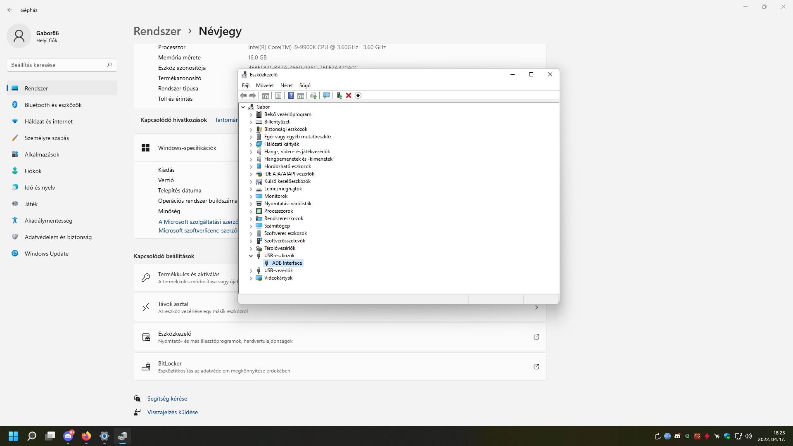Click the show/hide console tree icon
This screenshot has width=793, height=446.
pos(266,95)
